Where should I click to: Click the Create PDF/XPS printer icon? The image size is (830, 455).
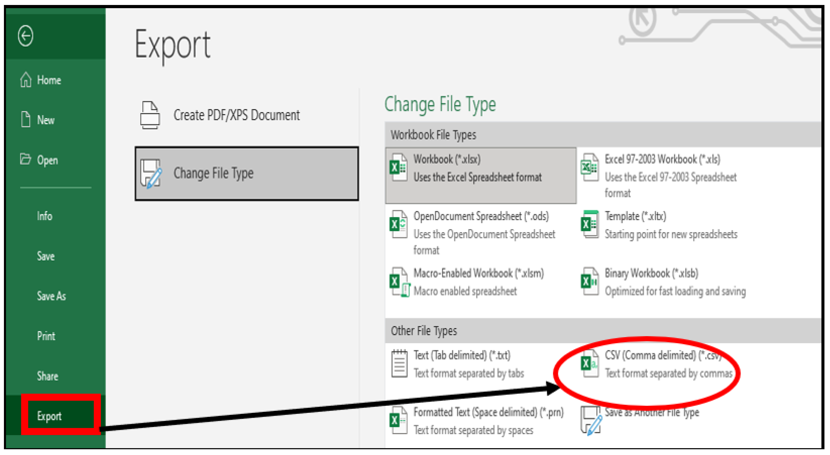(150, 115)
